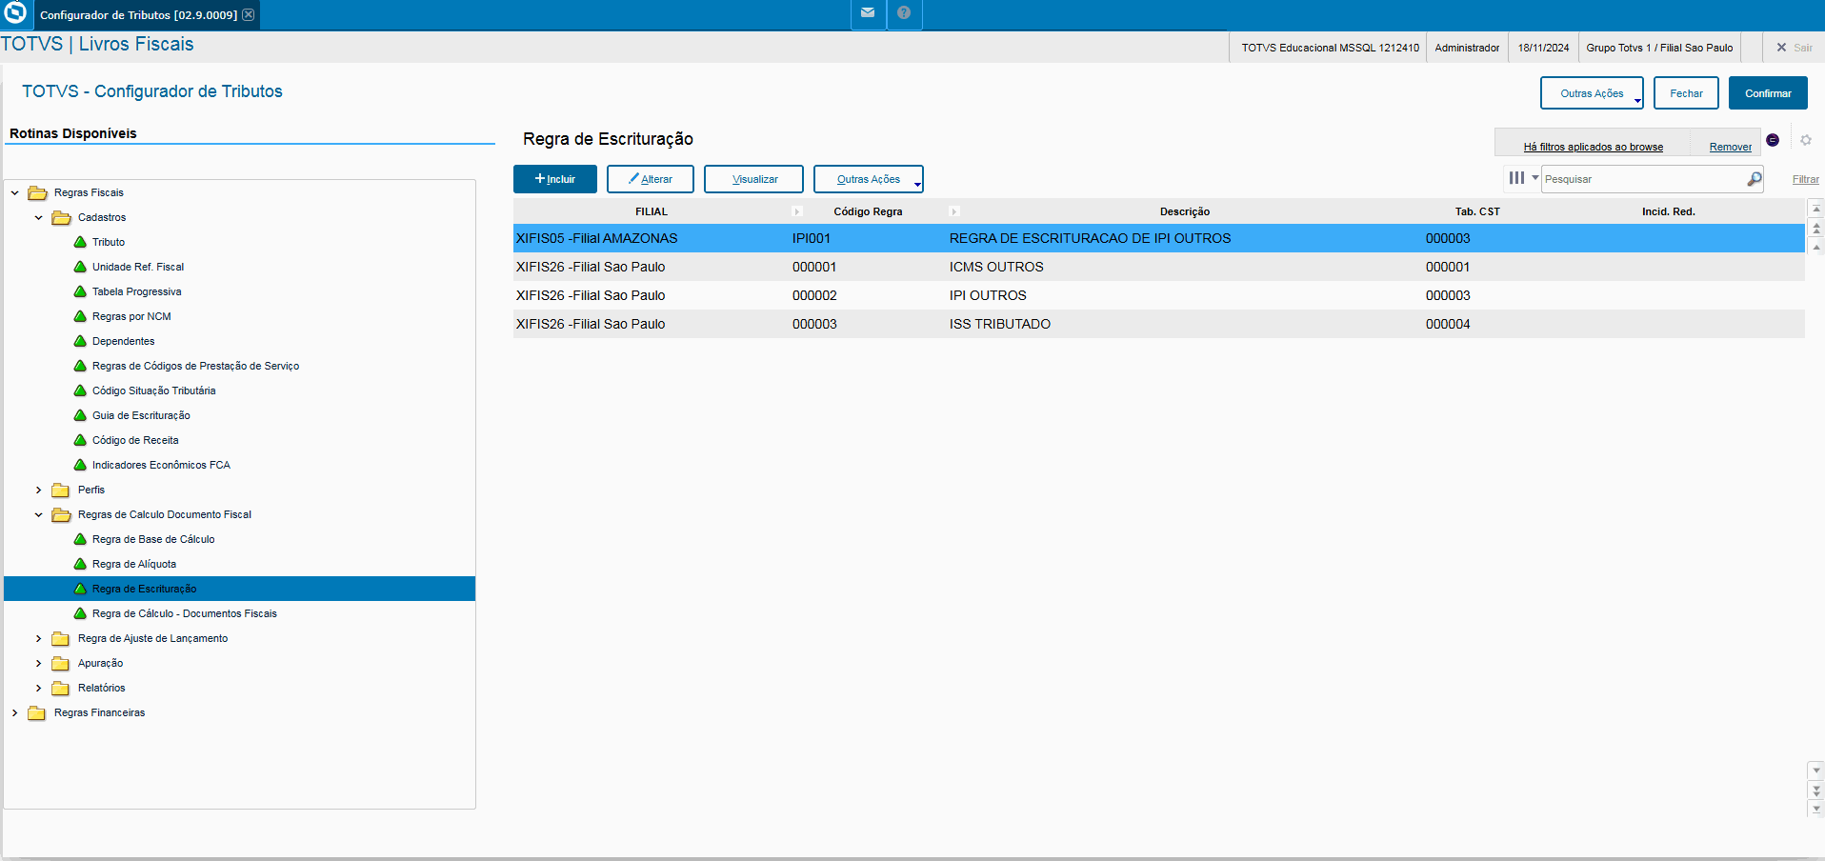Click the purple circle icon beside Remover
Viewport: 1825px width, 861px height.
tap(1773, 140)
